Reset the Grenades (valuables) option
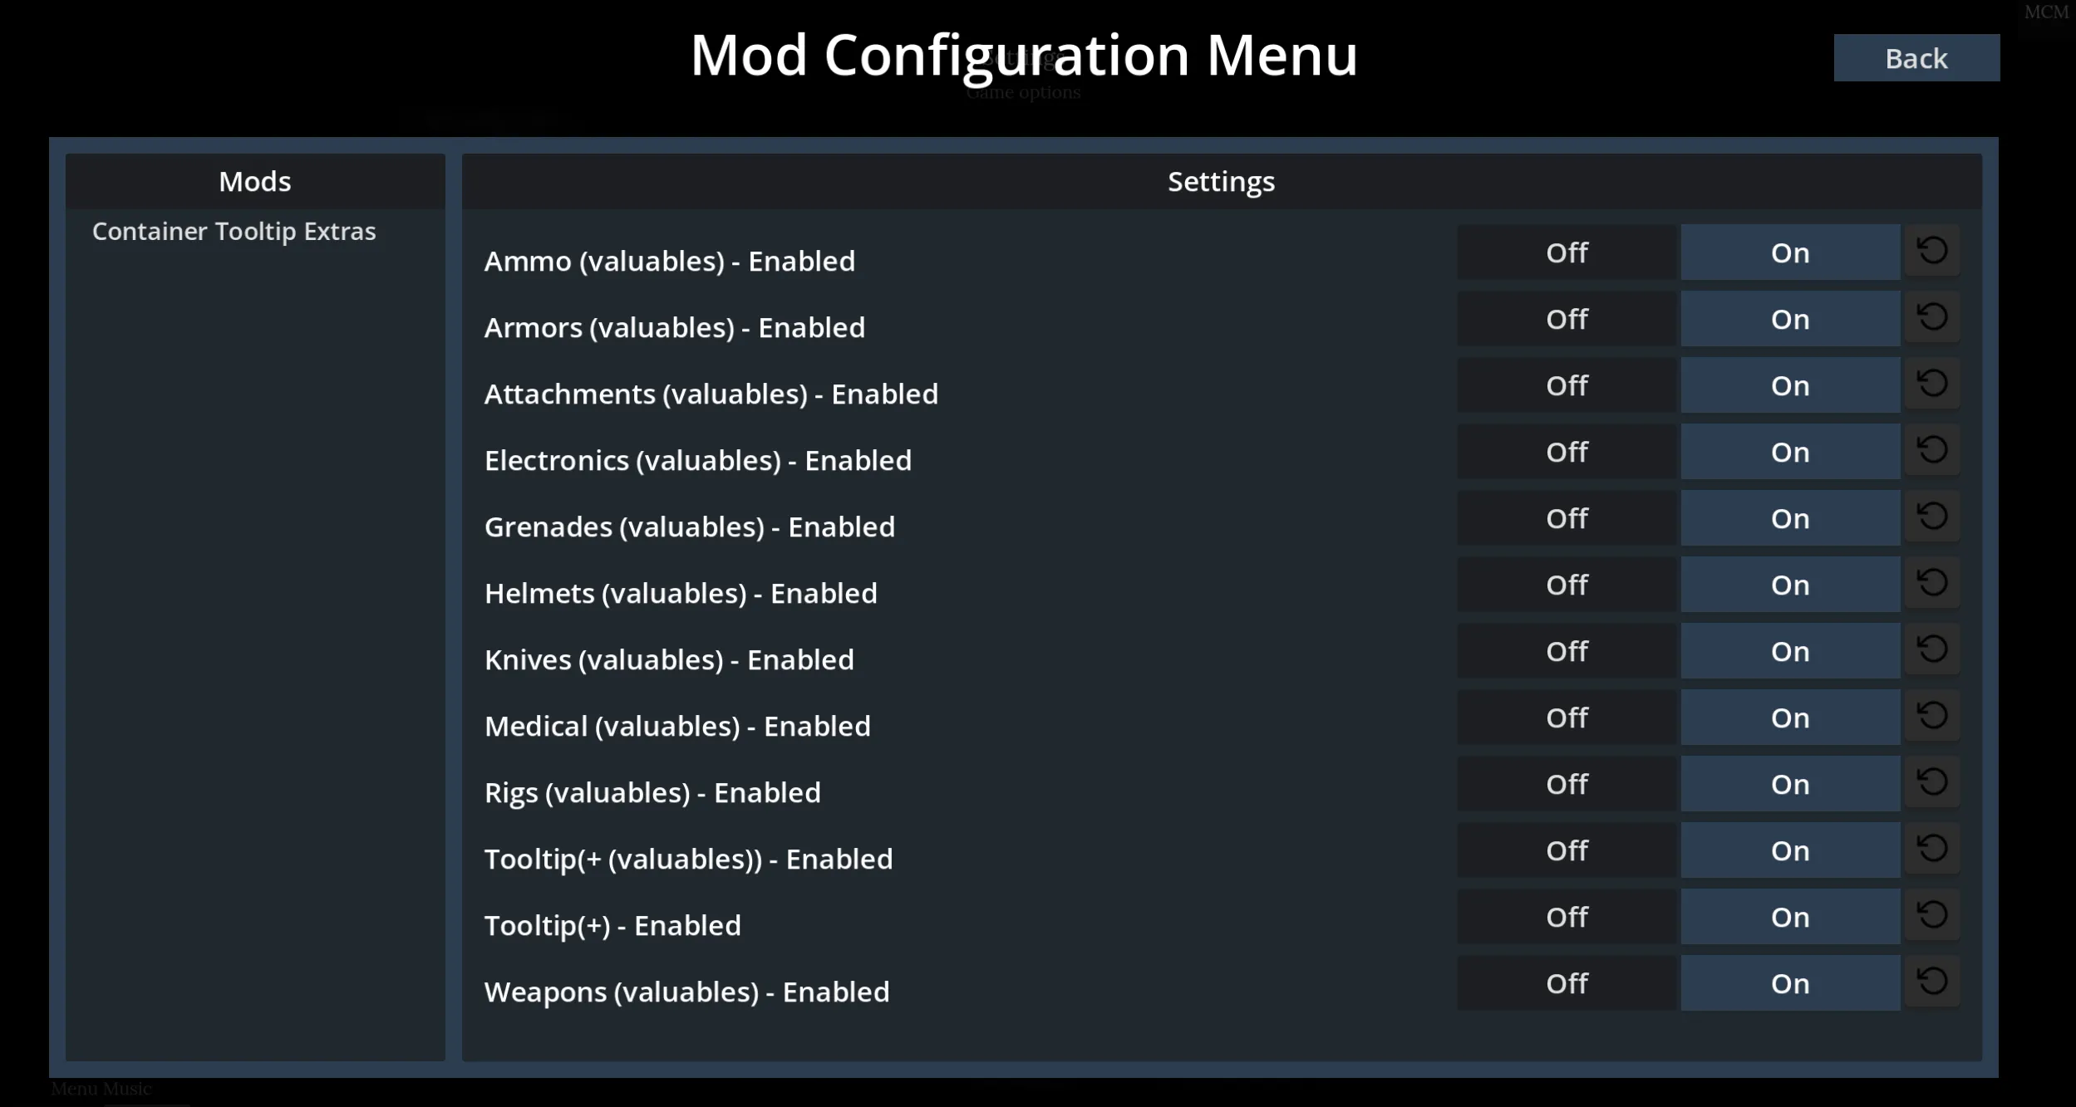Viewport: 2076px width, 1107px height. [x=1932, y=517]
